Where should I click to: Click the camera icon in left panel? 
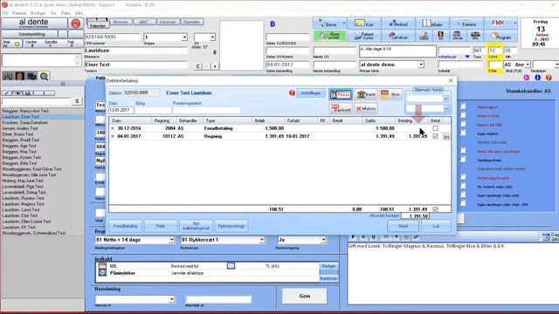(x=32, y=76)
